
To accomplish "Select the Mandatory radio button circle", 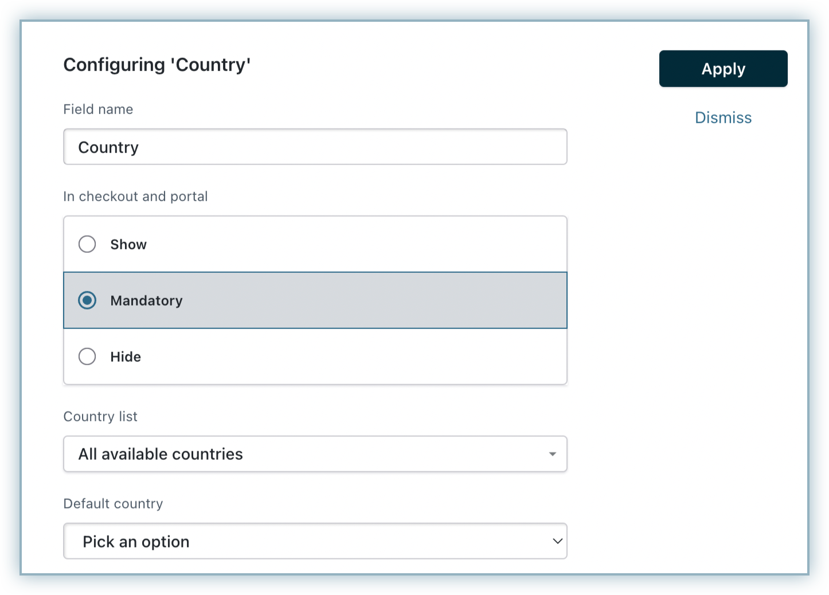I will click(x=87, y=300).
